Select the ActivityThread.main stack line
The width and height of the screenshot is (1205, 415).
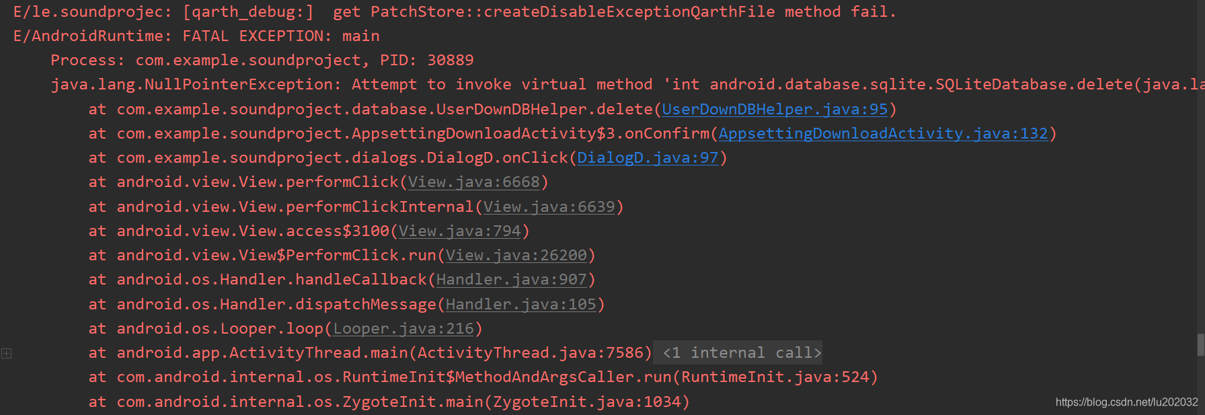(x=371, y=352)
